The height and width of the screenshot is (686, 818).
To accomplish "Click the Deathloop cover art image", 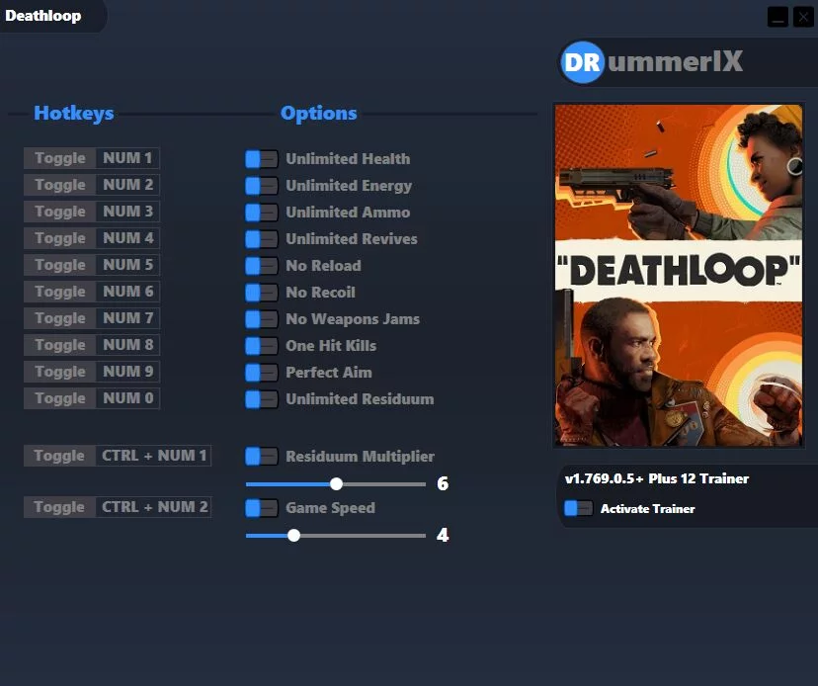I will pos(678,275).
